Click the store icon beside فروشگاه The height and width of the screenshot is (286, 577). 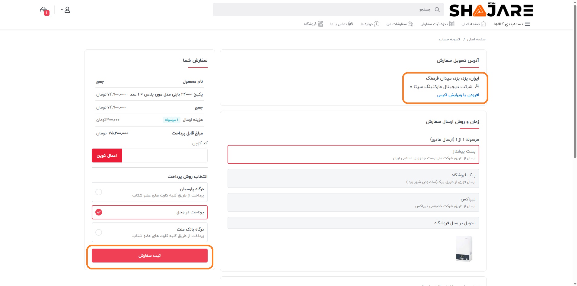pyautogui.click(x=320, y=24)
